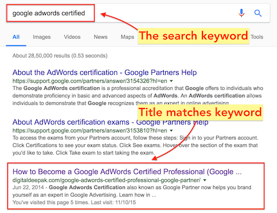Viewport: 277px width, 213px height.
Task: Open How to Become a Google AdWords Certified link
Action: tap(127, 172)
